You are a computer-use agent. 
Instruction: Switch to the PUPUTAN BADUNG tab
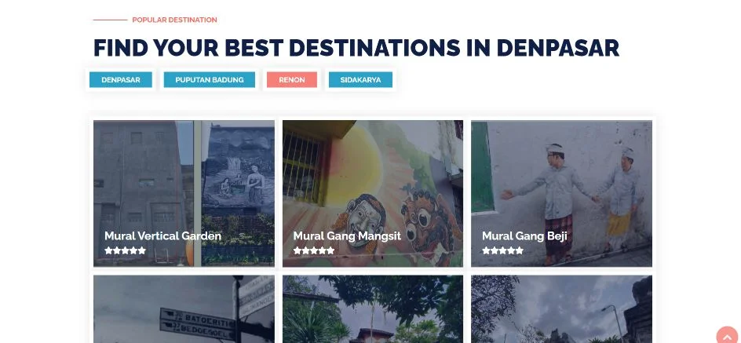coord(210,80)
